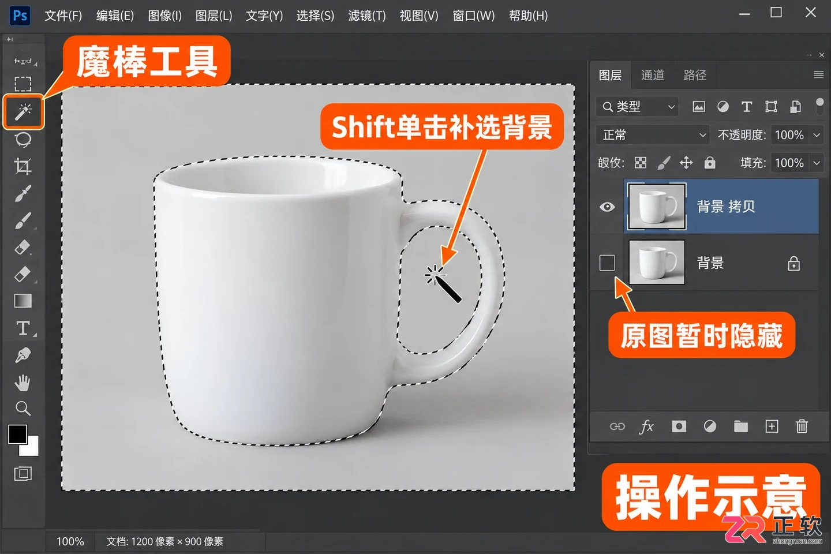
Task: Show the hidden 背景 layer
Action: (x=607, y=263)
